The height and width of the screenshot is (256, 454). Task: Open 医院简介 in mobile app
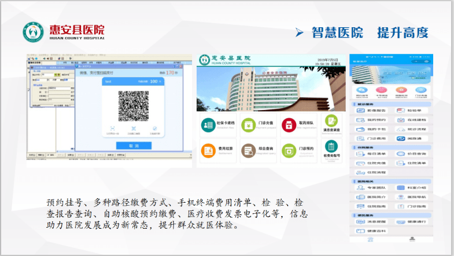[x=371, y=197]
